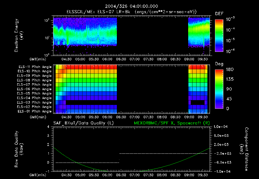This screenshot has height=179, width=259.
Task: Click the GMT(min) label under the spectrogram
Action: [38, 59]
